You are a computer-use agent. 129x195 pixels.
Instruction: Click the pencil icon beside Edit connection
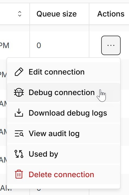pyautogui.click(x=19, y=72)
